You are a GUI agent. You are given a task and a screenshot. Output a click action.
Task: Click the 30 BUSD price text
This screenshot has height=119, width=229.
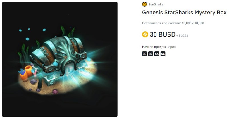point(163,35)
